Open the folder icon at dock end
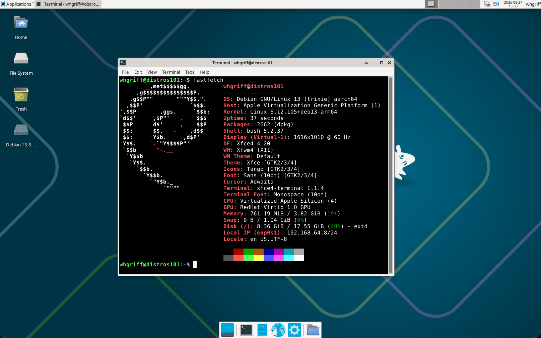The height and width of the screenshot is (338, 541). (313, 330)
